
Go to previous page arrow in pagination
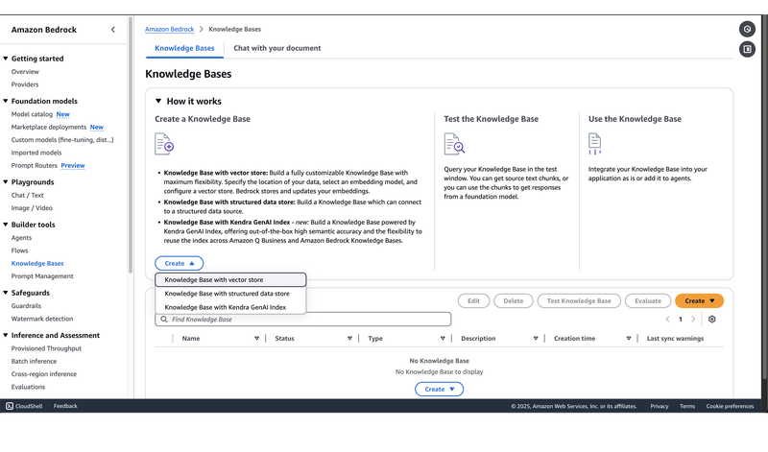click(667, 320)
